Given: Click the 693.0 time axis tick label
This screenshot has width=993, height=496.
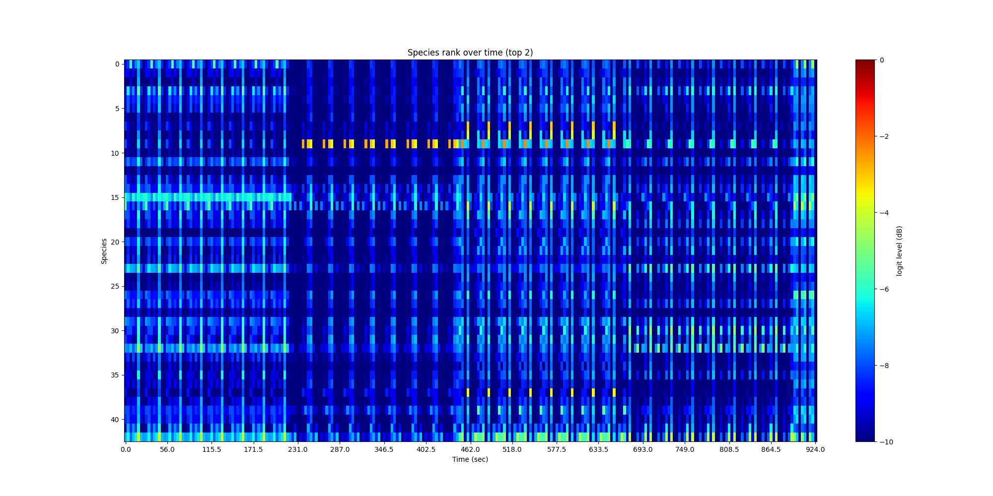Looking at the screenshot, I should [x=642, y=449].
